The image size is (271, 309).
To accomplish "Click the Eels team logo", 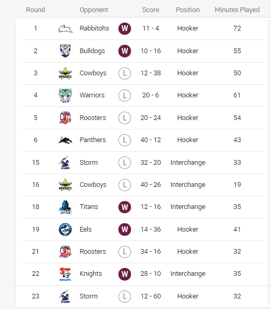I will point(65,230).
